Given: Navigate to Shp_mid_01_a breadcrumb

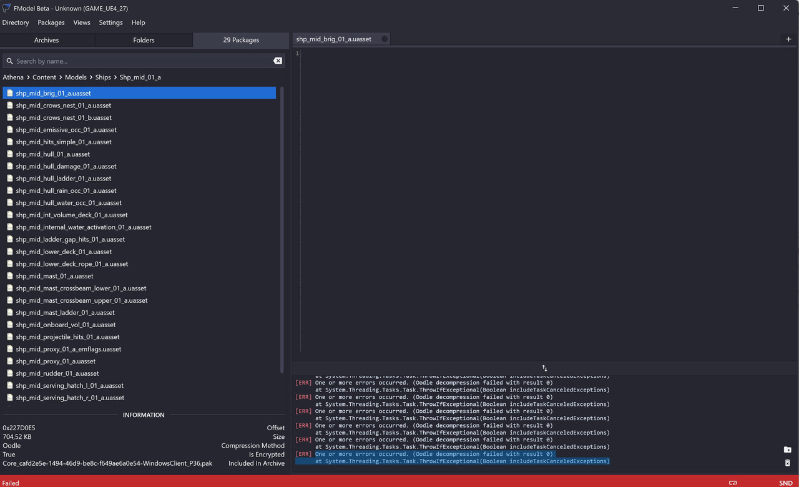Looking at the screenshot, I should coord(140,77).
